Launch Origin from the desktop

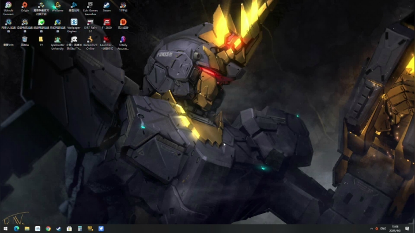point(25,7)
